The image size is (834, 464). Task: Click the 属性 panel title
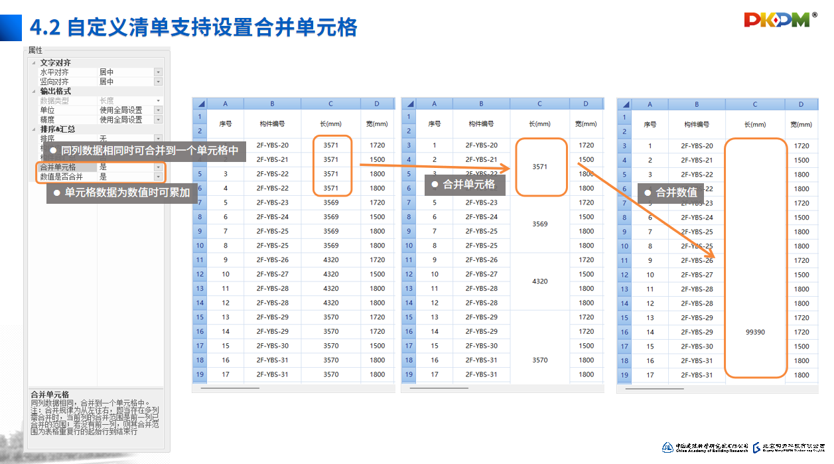pyautogui.click(x=35, y=50)
